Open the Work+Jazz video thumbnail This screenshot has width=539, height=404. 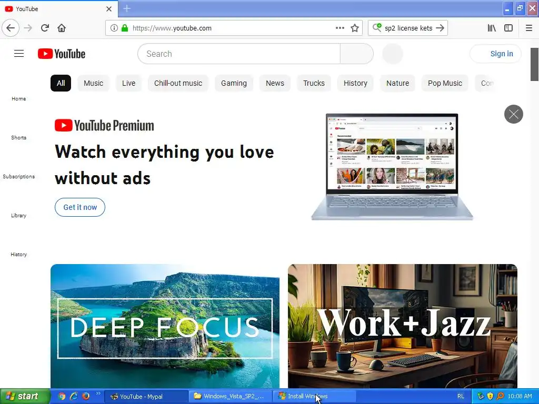click(403, 326)
